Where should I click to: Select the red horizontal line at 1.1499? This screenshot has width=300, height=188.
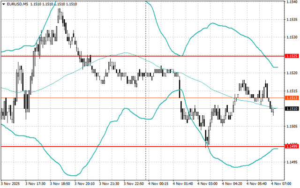(142, 146)
